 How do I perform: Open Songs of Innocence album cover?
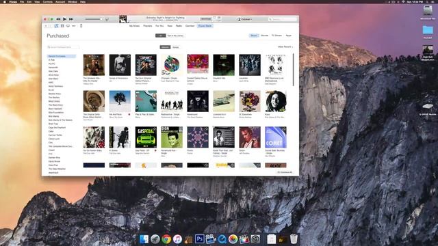[120, 65]
